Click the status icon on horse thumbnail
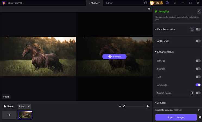Image resolution: width=202 pixels, height=122 pixels. tap(20, 117)
